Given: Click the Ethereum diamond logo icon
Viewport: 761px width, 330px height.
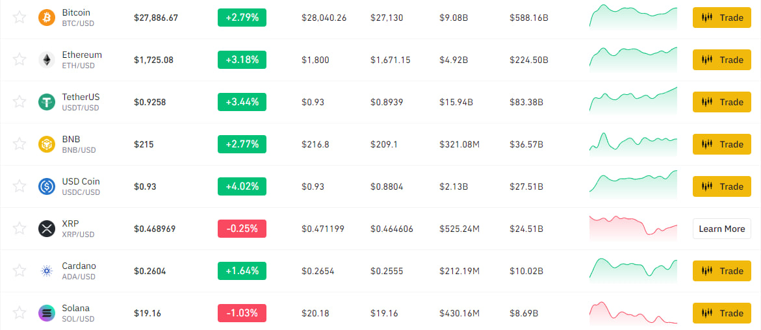Looking at the screenshot, I should click(x=47, y=60).
